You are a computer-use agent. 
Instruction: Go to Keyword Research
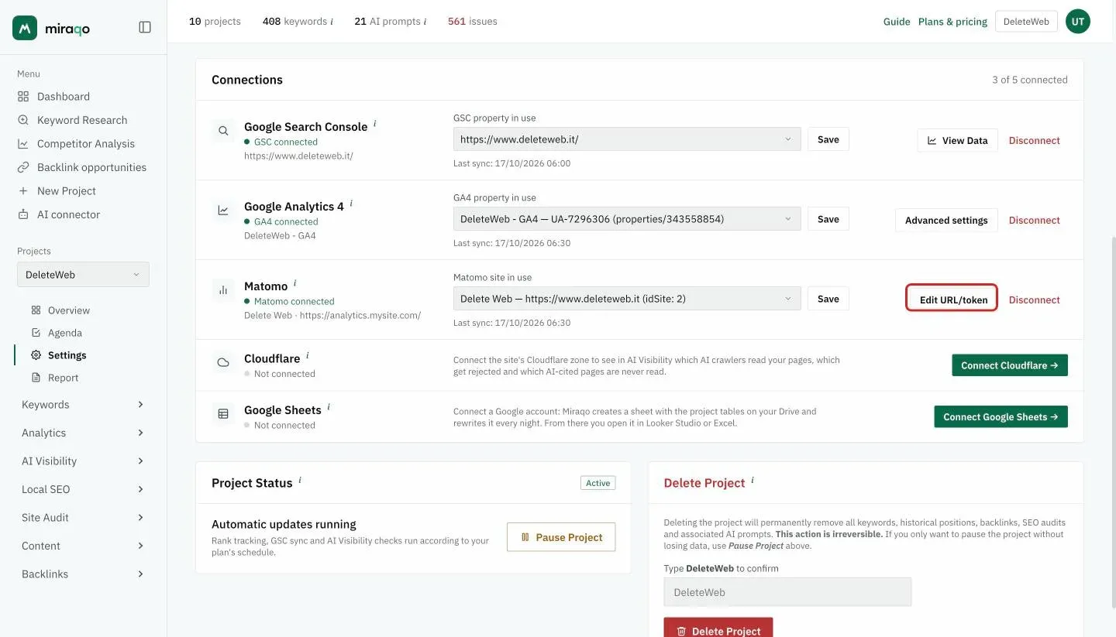coord(82,120)
